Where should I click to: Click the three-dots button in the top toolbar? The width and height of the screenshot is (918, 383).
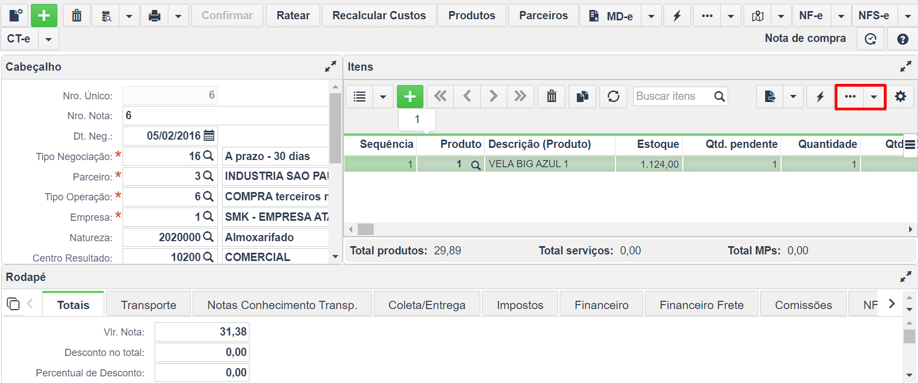click(707, 15)
